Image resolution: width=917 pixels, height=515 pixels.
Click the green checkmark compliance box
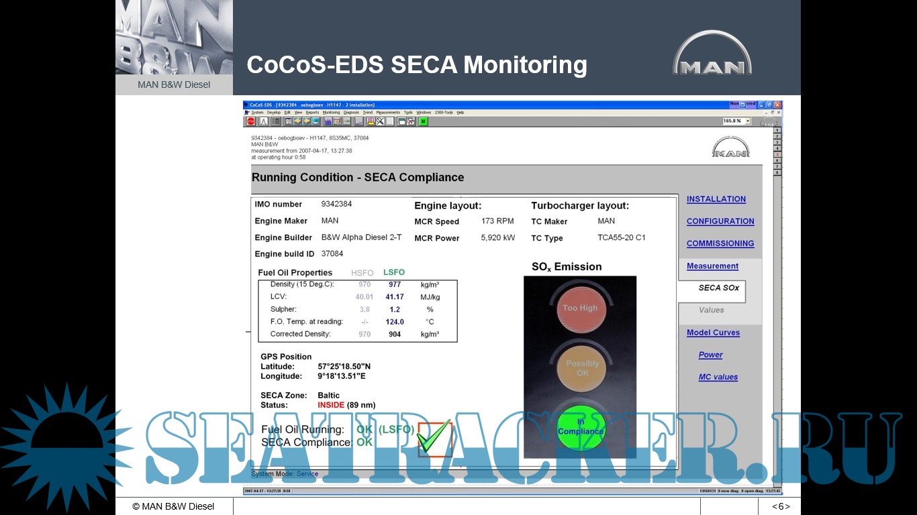[434, 439]
